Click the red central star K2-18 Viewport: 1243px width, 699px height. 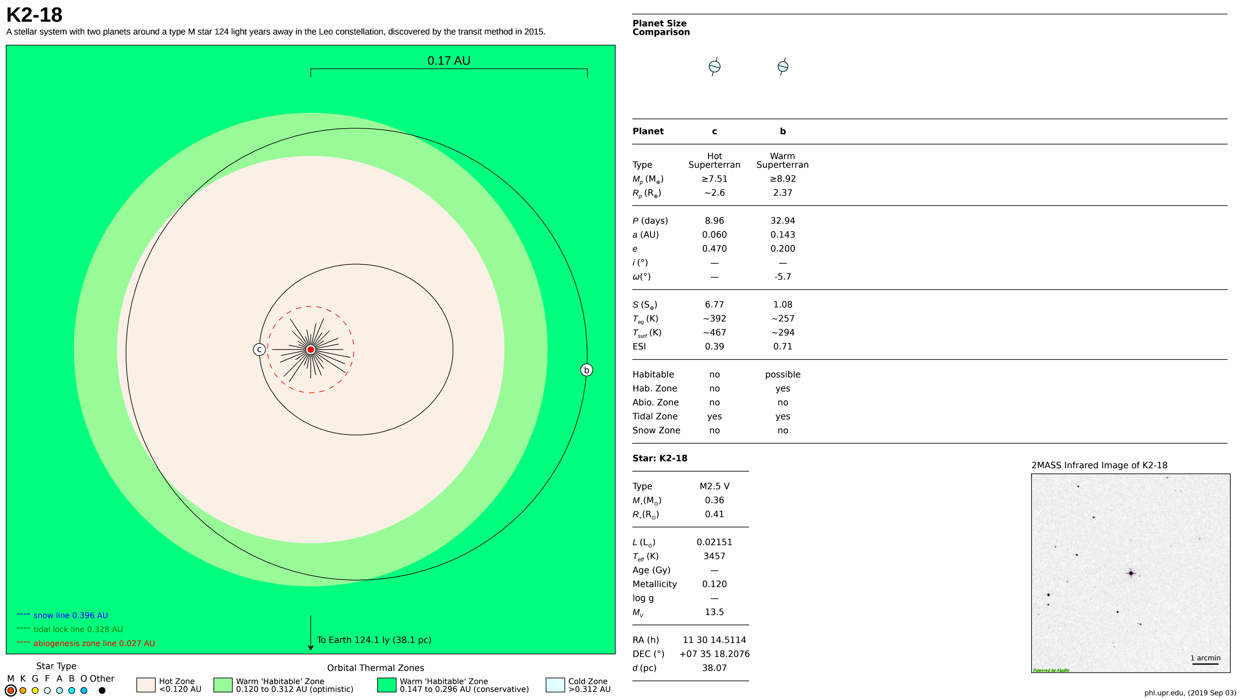click(311, 349)
